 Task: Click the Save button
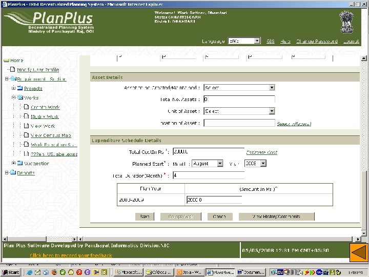pyautogui.click(x=145, y=216)
